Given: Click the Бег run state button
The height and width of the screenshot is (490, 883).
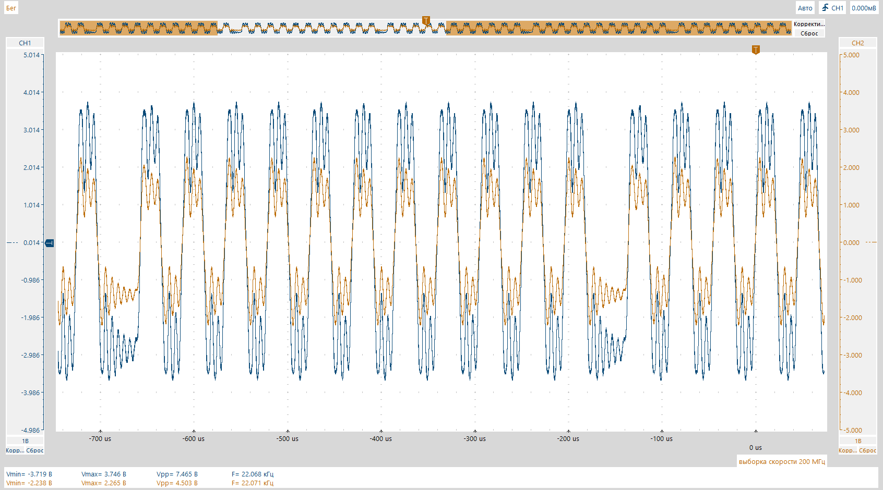Looking at the screenshot, I should (11, 8).
